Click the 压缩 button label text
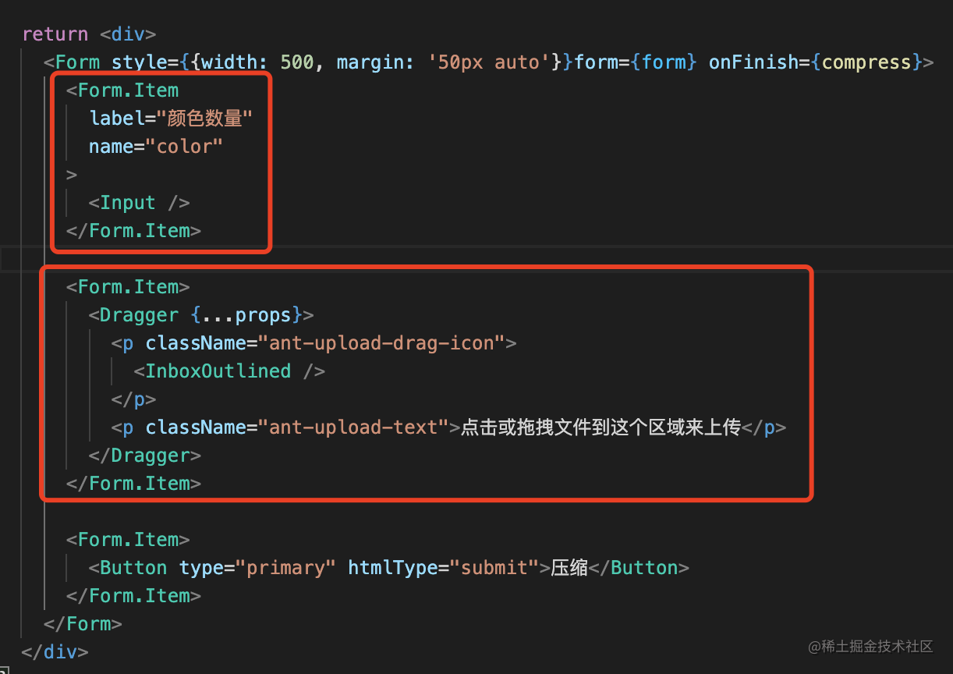This screenshot has width=953, height=674. click(569, 568)
